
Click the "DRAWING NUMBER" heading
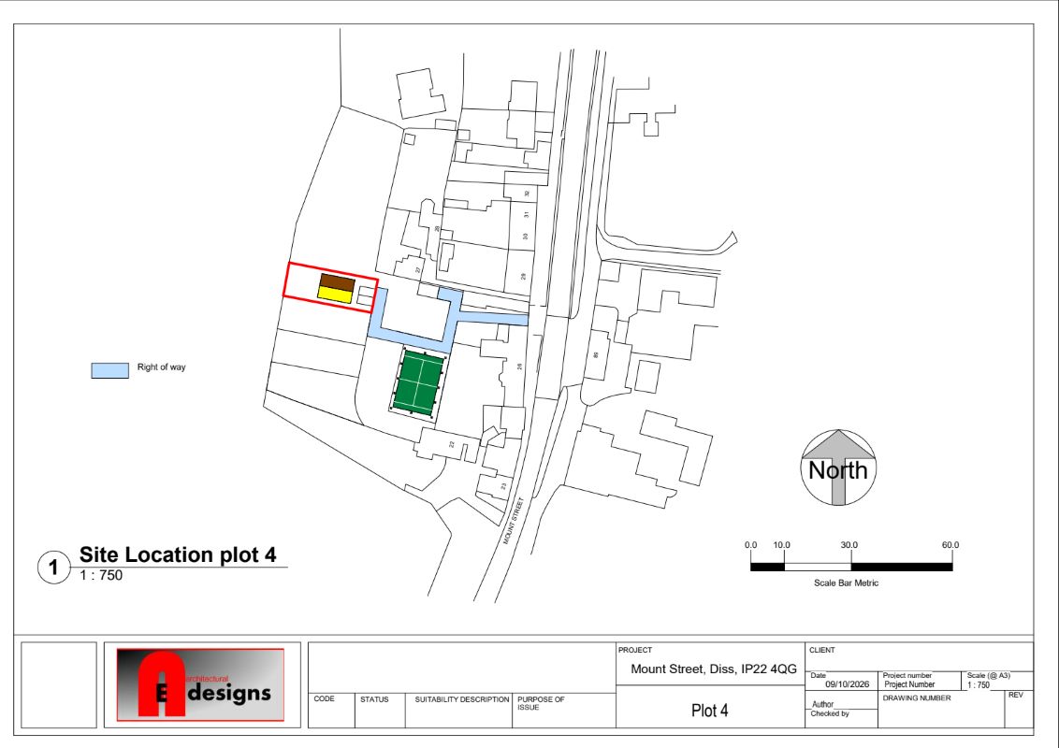point(918,698)
